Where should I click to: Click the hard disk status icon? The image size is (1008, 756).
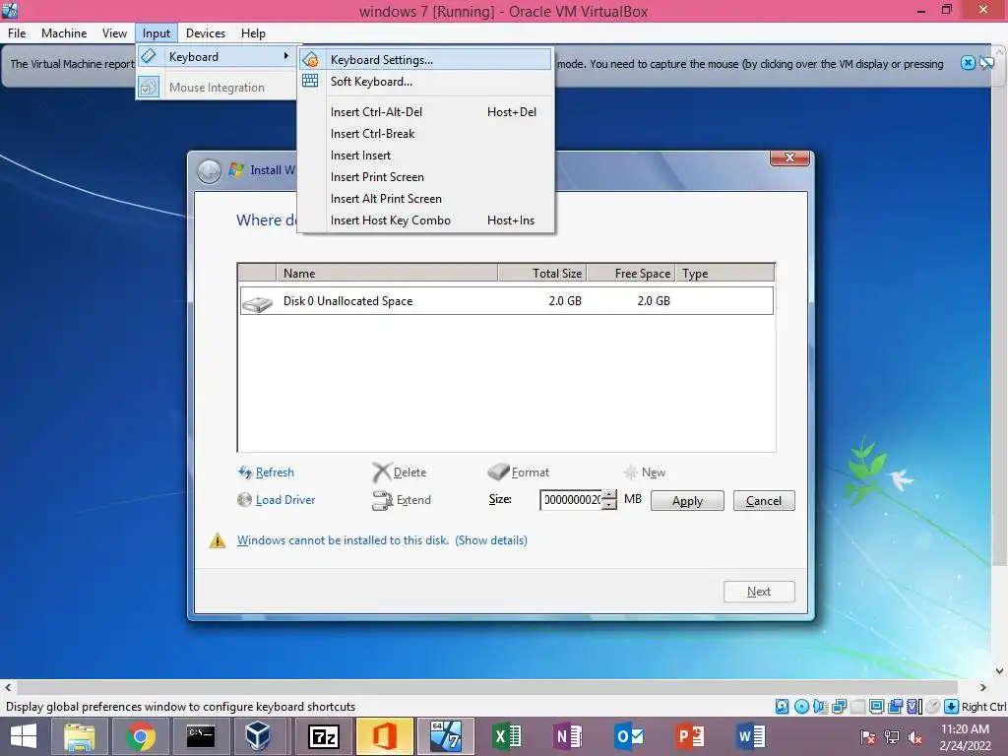click(x=783, y=707)
